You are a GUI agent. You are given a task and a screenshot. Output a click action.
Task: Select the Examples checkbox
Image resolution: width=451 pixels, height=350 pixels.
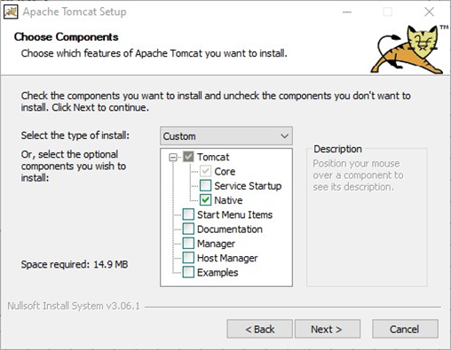pos(188,272)
